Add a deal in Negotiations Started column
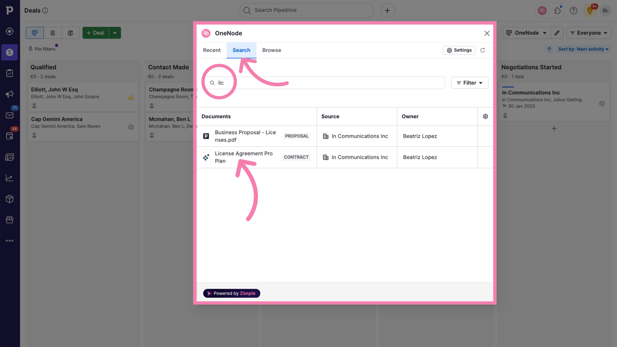Image resolution: width=617 pixels, height=347 pixels. pyautogui.click(x=554, y=129)
